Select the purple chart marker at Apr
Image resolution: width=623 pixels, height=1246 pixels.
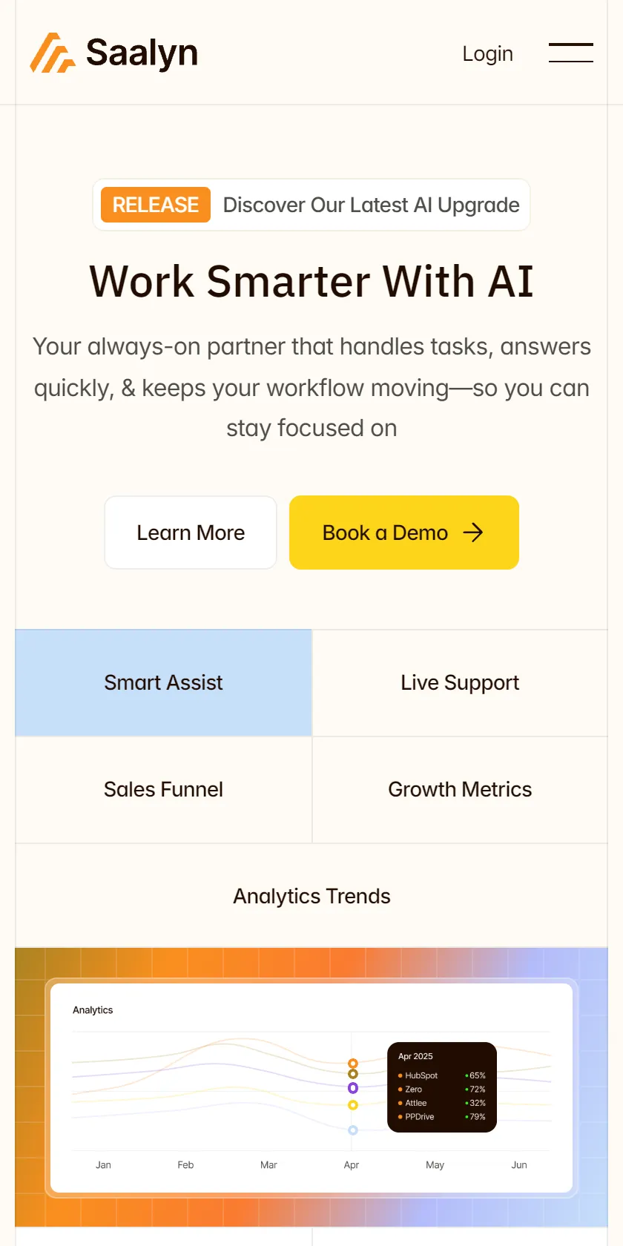coord(353,1088)
